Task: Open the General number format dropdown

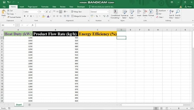Action: [108, 12]
